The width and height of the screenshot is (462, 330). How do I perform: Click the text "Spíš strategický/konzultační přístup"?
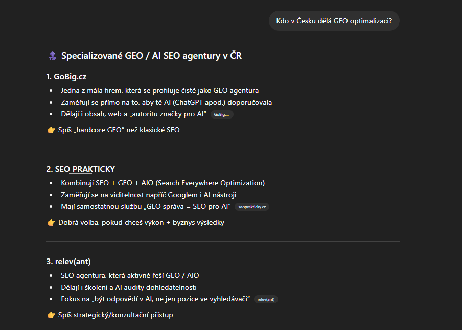115,315
